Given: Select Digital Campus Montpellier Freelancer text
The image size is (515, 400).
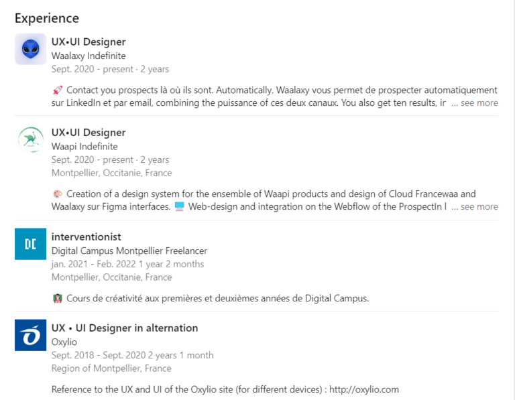Looking at the screenshot, I should [x=129, y=251].
